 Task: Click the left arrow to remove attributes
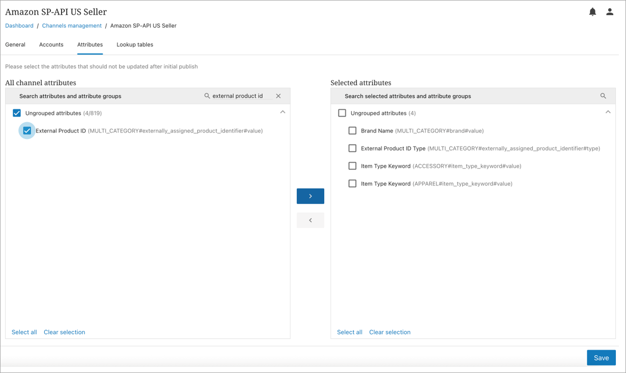310,220
